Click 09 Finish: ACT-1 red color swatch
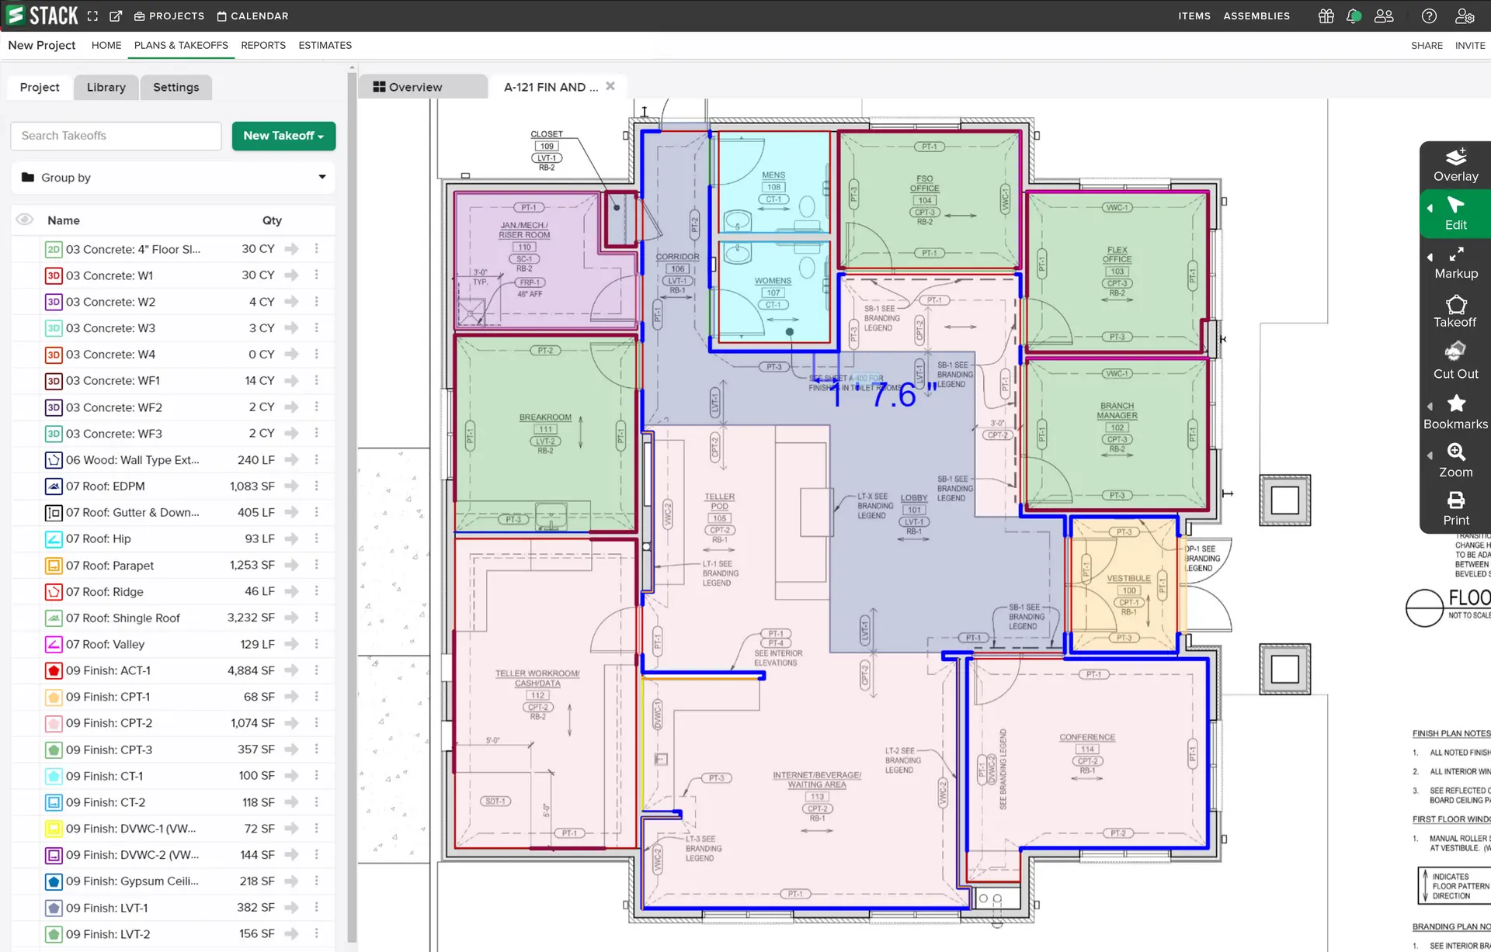 click(54, 670)
